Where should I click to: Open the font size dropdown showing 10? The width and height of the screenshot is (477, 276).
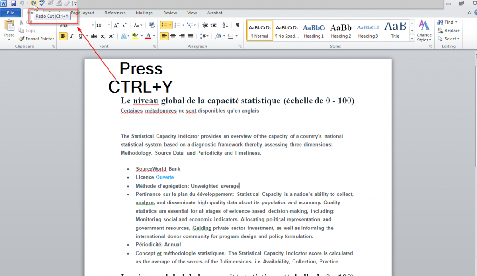109,25
